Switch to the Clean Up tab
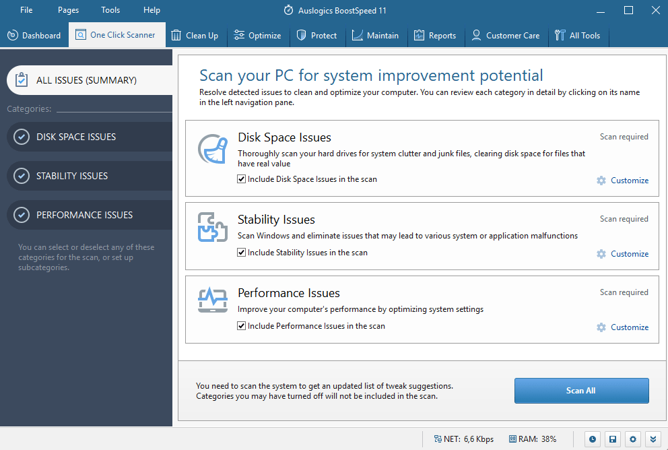This screenshot has height=450, width=668. tap(195, 36)
